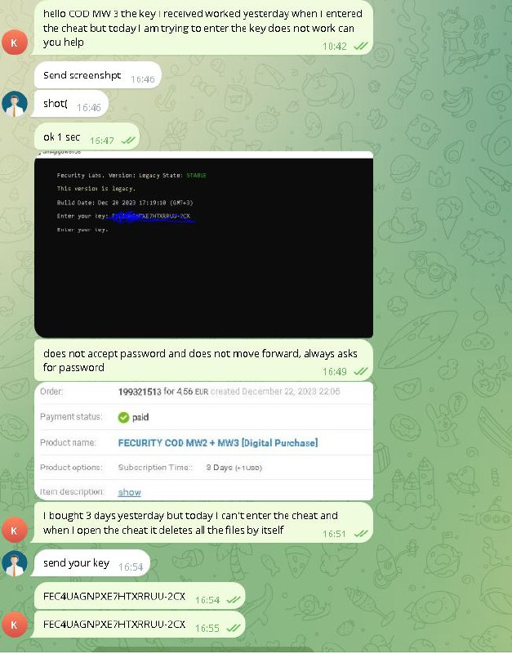This screenshot has height=654, width=512.
Task: Select the 'does not accept password' message
Action: (x=203, y=361)
